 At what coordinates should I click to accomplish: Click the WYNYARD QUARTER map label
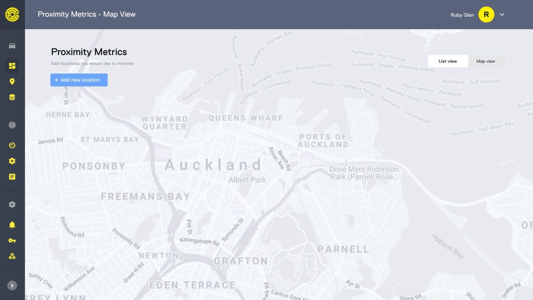[x=164, y=123]
